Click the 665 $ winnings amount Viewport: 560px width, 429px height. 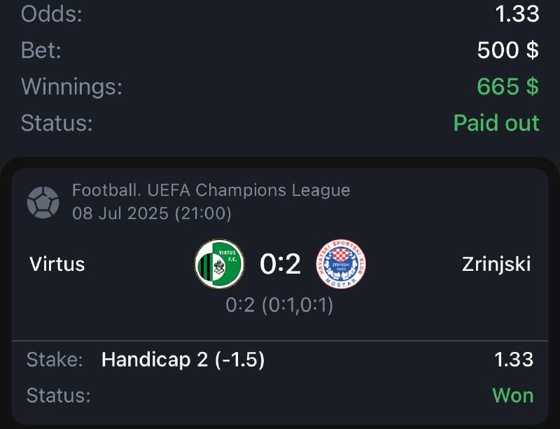tap(507, 87)
